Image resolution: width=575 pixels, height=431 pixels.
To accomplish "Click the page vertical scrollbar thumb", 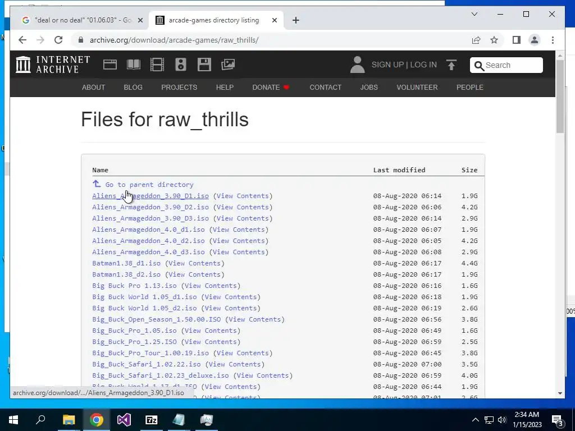I will coord(560,96).
